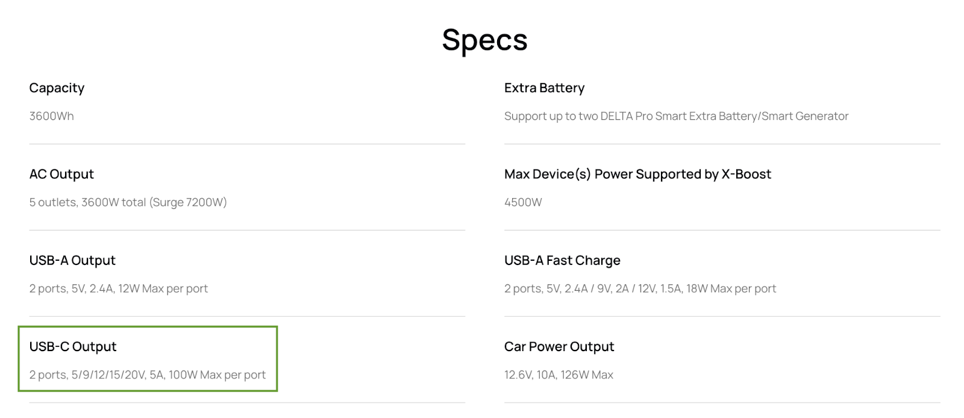Select the Capacity label
The width and height of the screenshot is (964, 418).
coord(57,89)
